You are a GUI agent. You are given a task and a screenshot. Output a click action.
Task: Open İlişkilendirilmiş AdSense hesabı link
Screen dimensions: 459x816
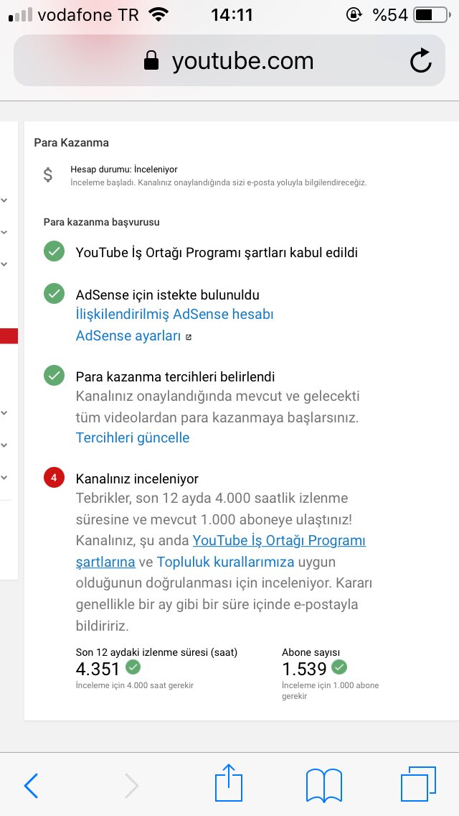point(175,315)
